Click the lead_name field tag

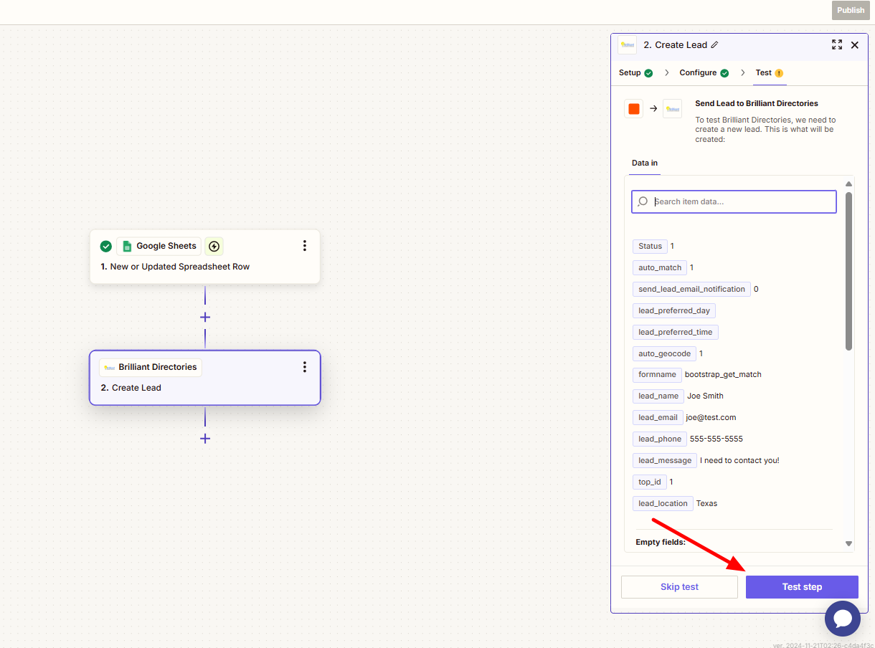658,396
